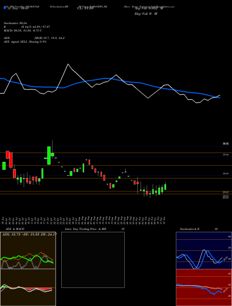Click the 32.49 price axis label
Viewport: 232px width, 306px height.
click(226, 173)
